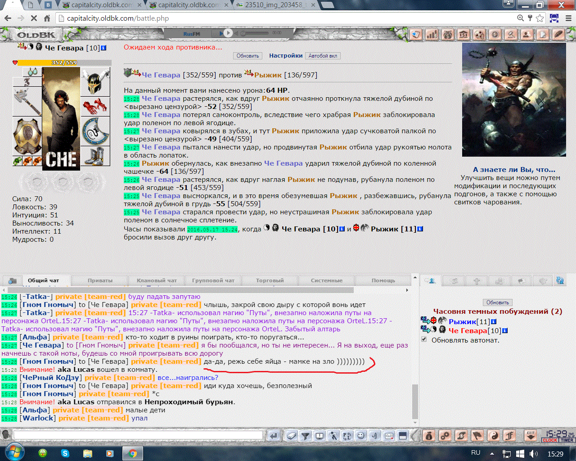Select the 'Системные' chat tab
This screenshot has height=461, width=576.
(x=327, y=280)
